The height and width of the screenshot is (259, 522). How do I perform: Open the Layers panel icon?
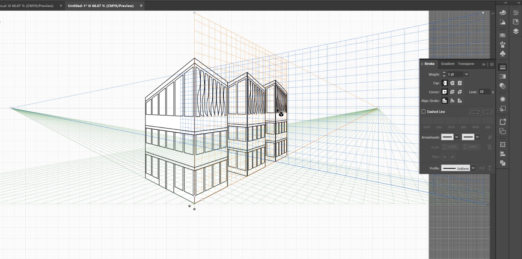[515, 31]
